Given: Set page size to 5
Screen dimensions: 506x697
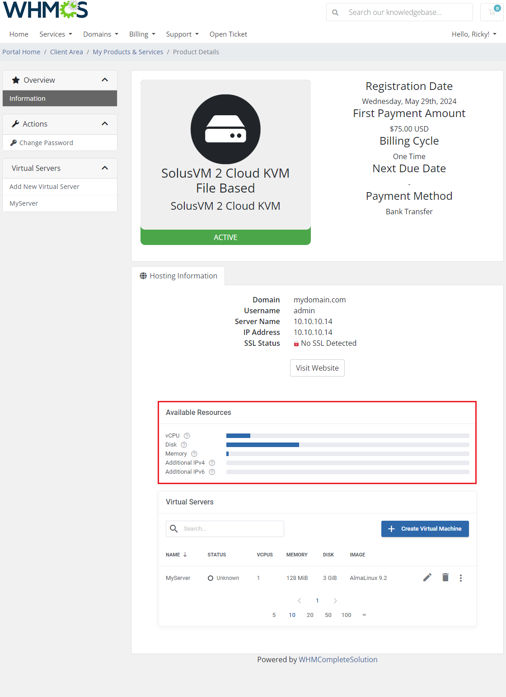Looking at the screenshot, I should (x=274, y=615).
